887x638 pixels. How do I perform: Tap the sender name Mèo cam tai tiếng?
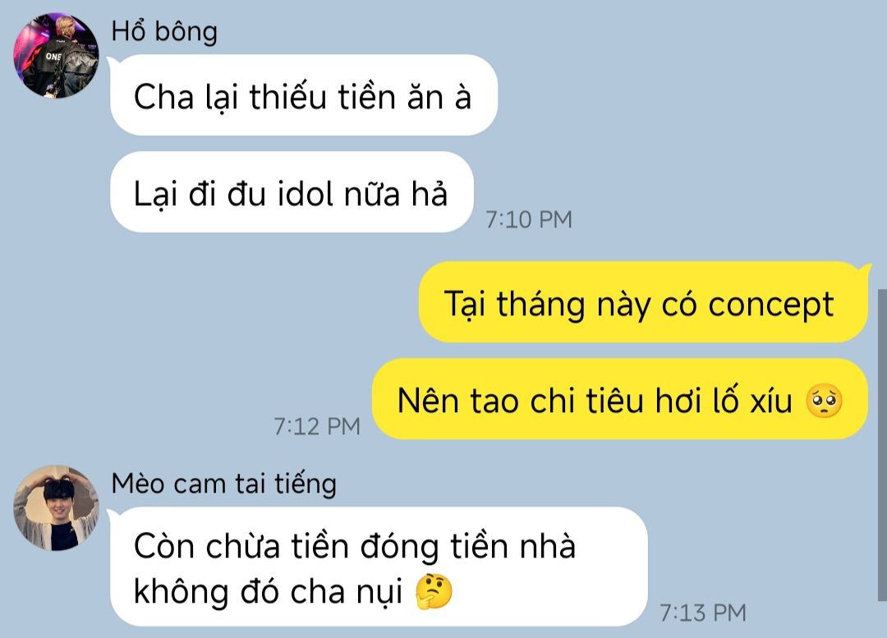click(224, 484)
